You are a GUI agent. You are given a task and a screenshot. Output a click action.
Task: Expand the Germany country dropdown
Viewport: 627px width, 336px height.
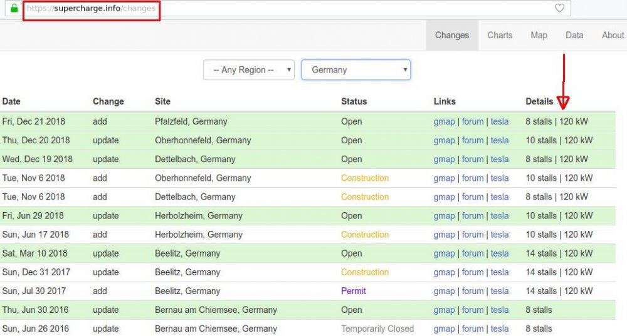[x=356, y=70]
